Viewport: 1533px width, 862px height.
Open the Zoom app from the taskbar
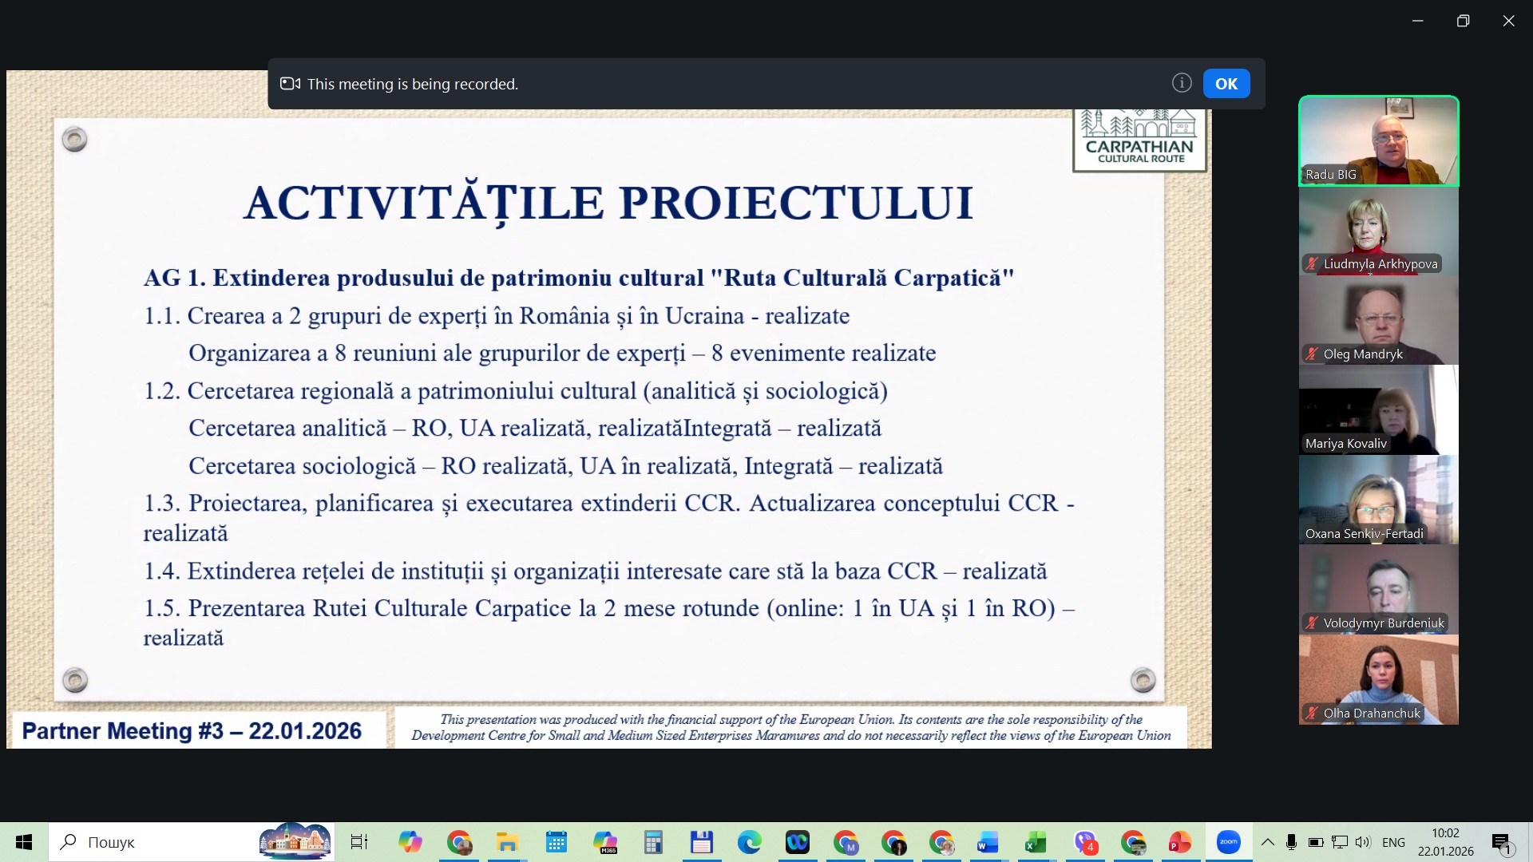click(1229, 842)
